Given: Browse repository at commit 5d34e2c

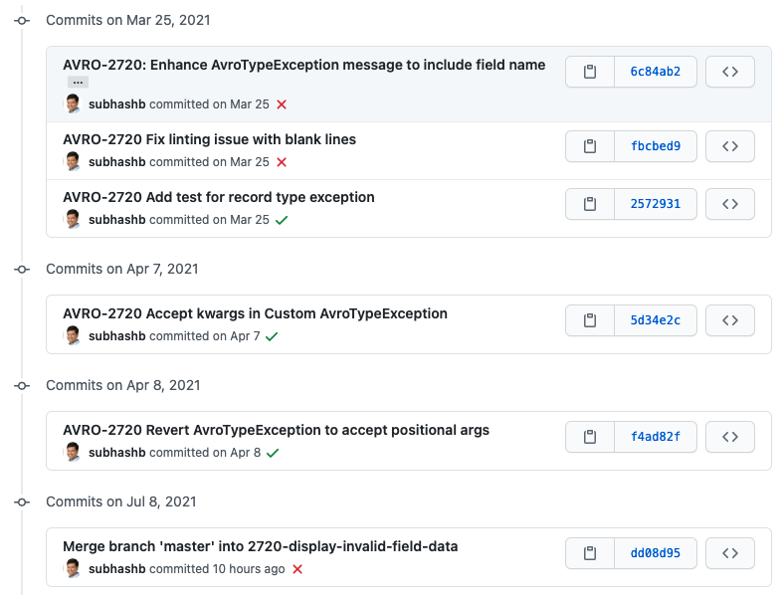Looking at the screenshot, I should (729, 320).
